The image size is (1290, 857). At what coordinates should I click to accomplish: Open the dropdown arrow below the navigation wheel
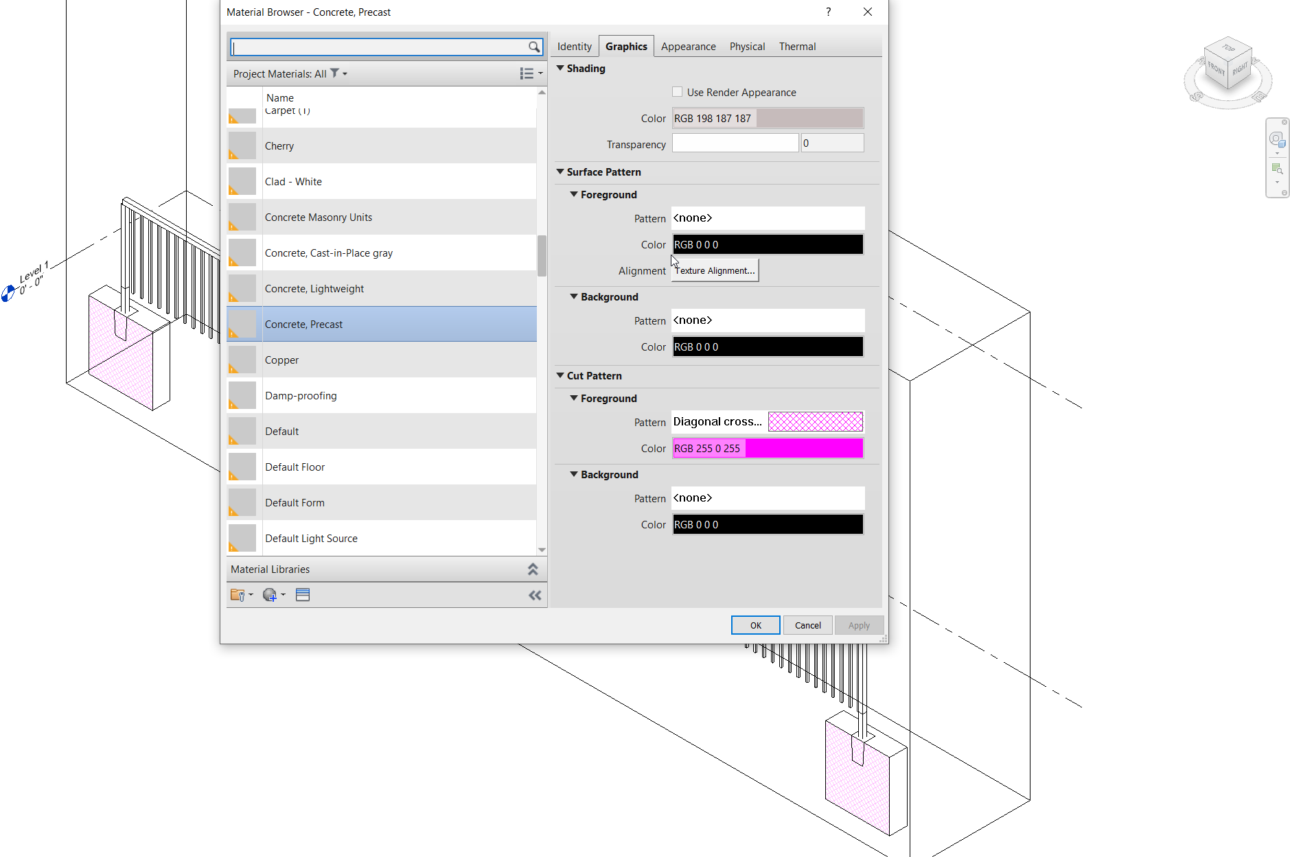tap(1278, 153)
